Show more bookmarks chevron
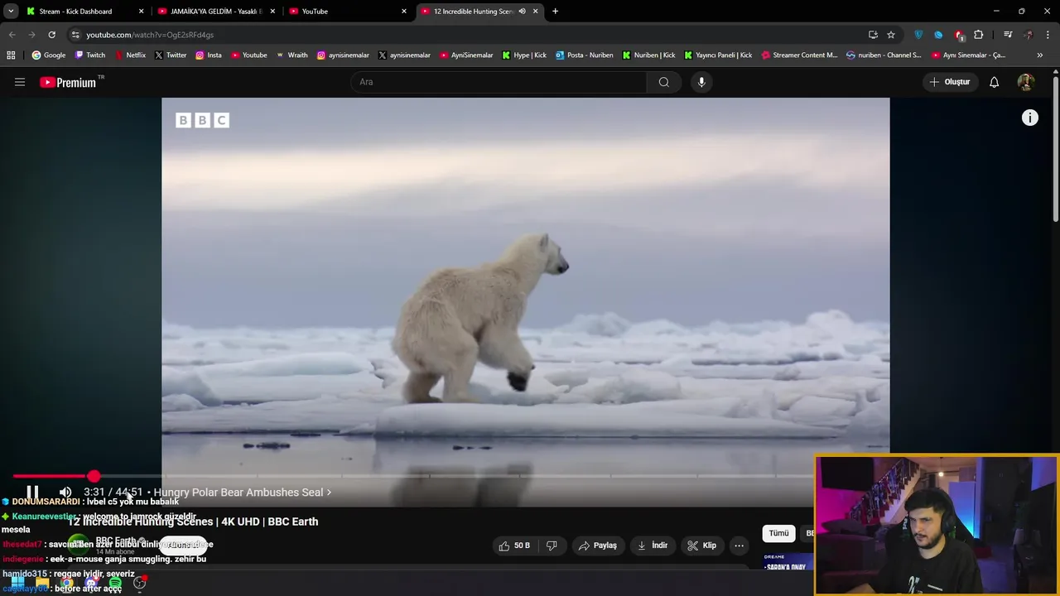This screenshot has width=1060, height=596. tap(1040, 55)
